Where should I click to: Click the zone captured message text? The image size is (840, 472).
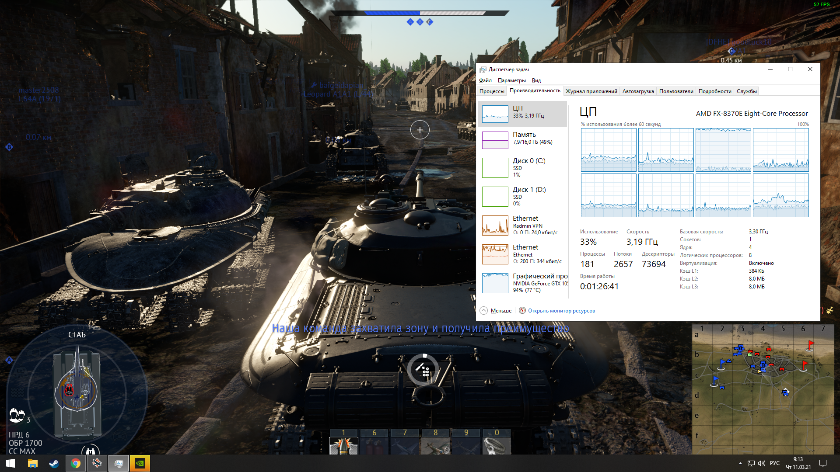tap(420, 328)
